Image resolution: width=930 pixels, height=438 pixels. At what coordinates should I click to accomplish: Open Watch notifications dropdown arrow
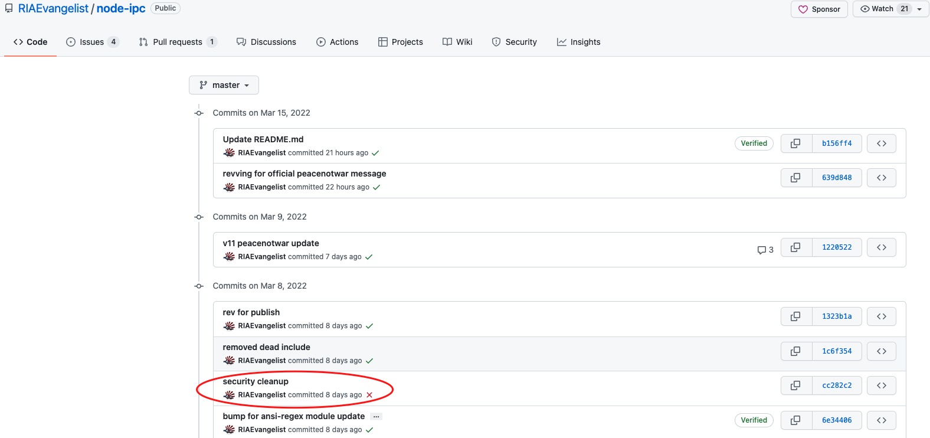coord(919,9)
